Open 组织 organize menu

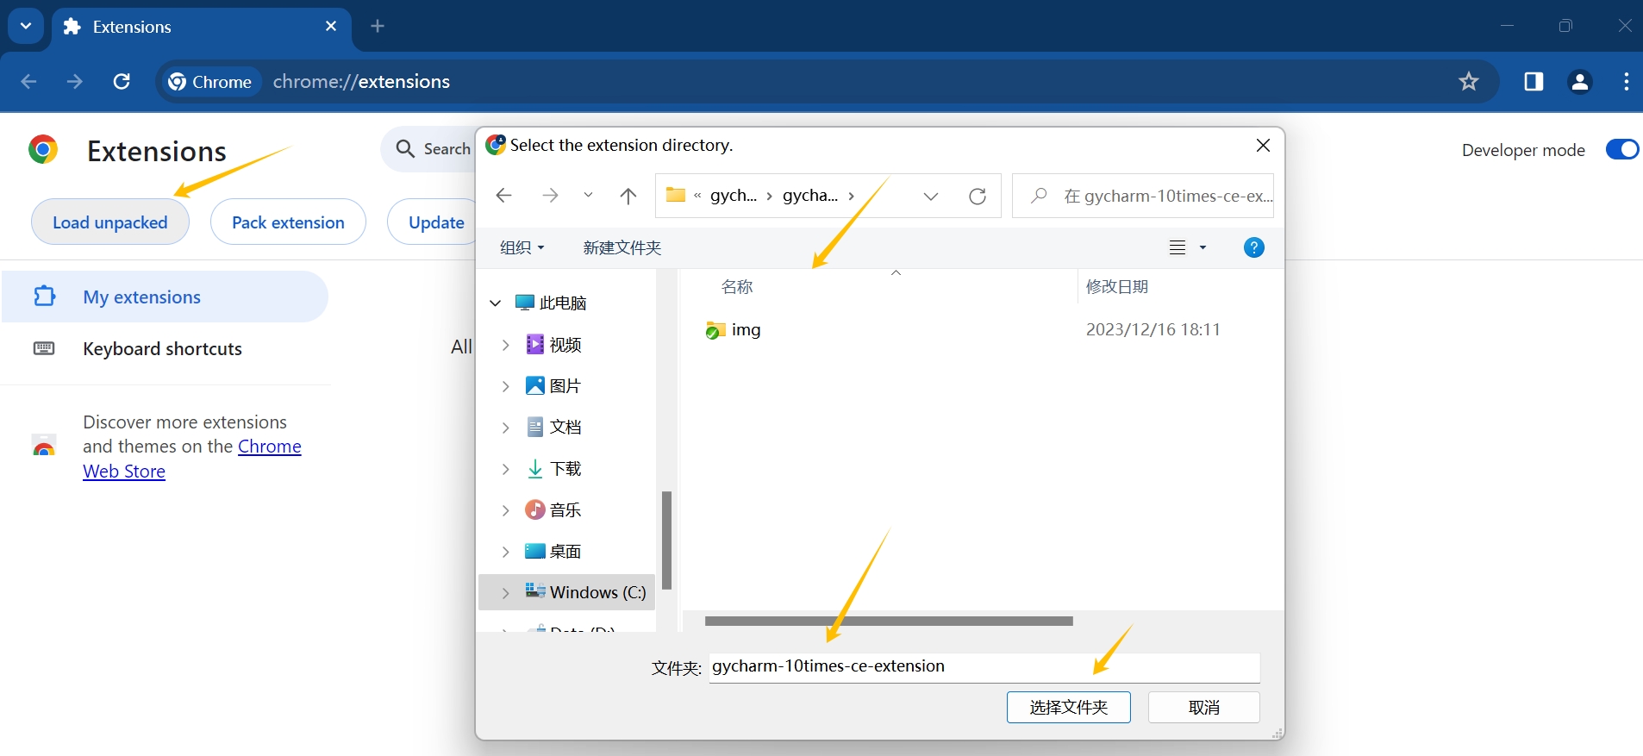pos(522,247)
